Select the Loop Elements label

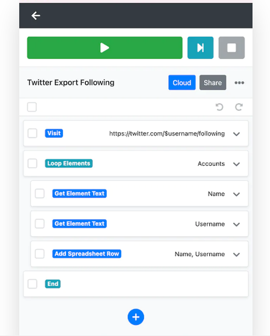pyautogui.click(x=69, y=163)
